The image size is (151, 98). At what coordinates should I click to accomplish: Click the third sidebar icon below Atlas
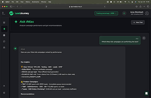point(4,48)
